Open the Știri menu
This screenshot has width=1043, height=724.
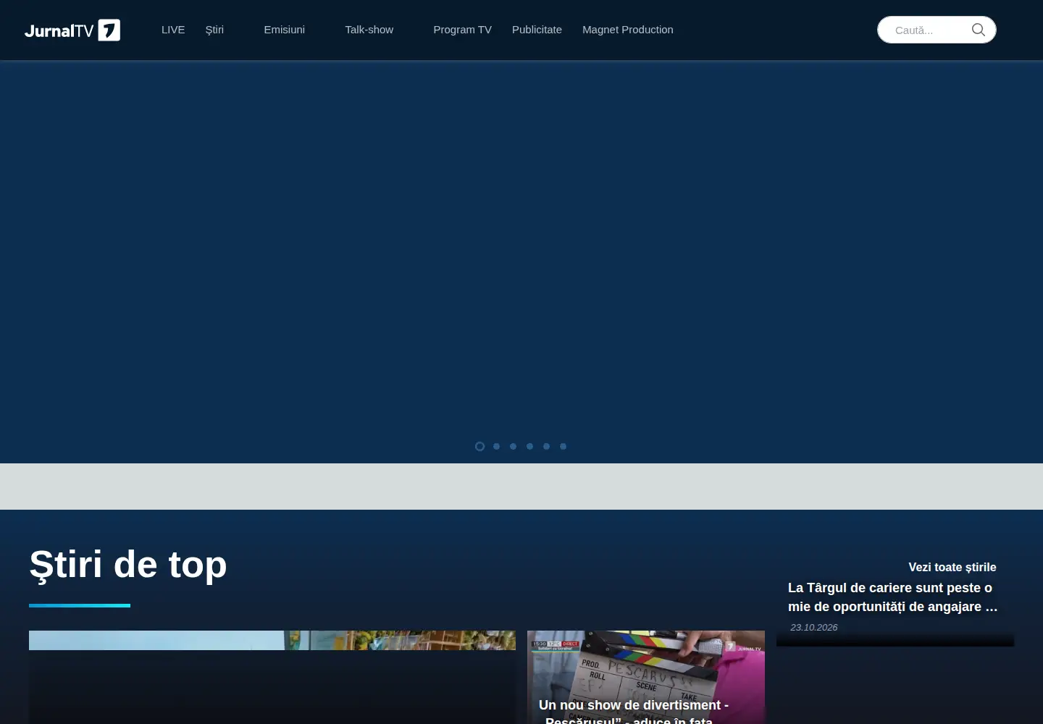(214, 30)
